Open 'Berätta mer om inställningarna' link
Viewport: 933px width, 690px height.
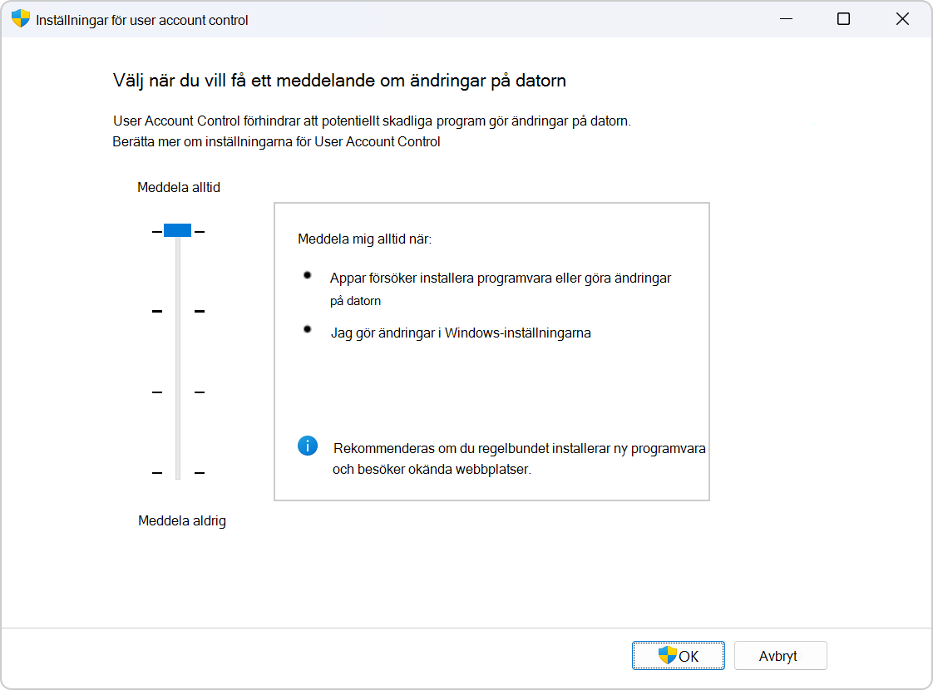pos(276,141)
